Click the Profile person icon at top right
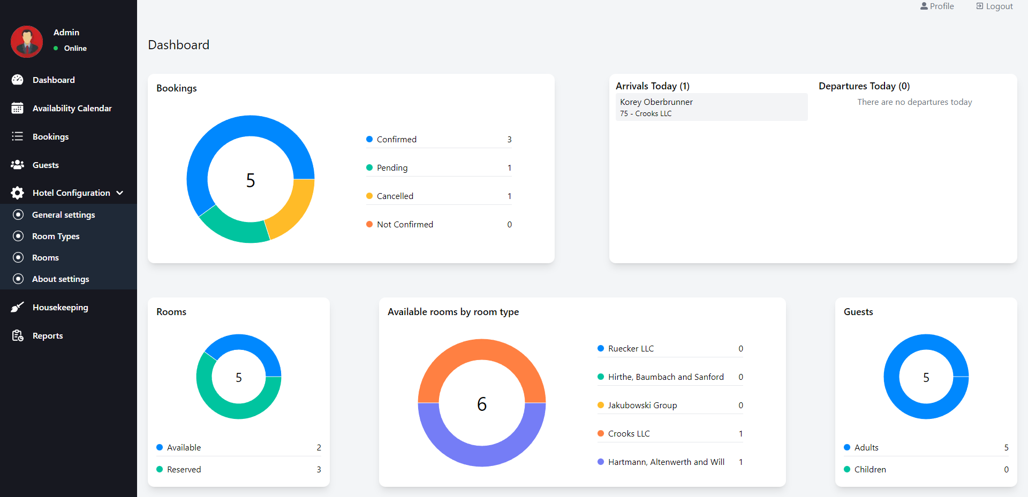The image size is (1028, 497). click(x=924, y=6)
